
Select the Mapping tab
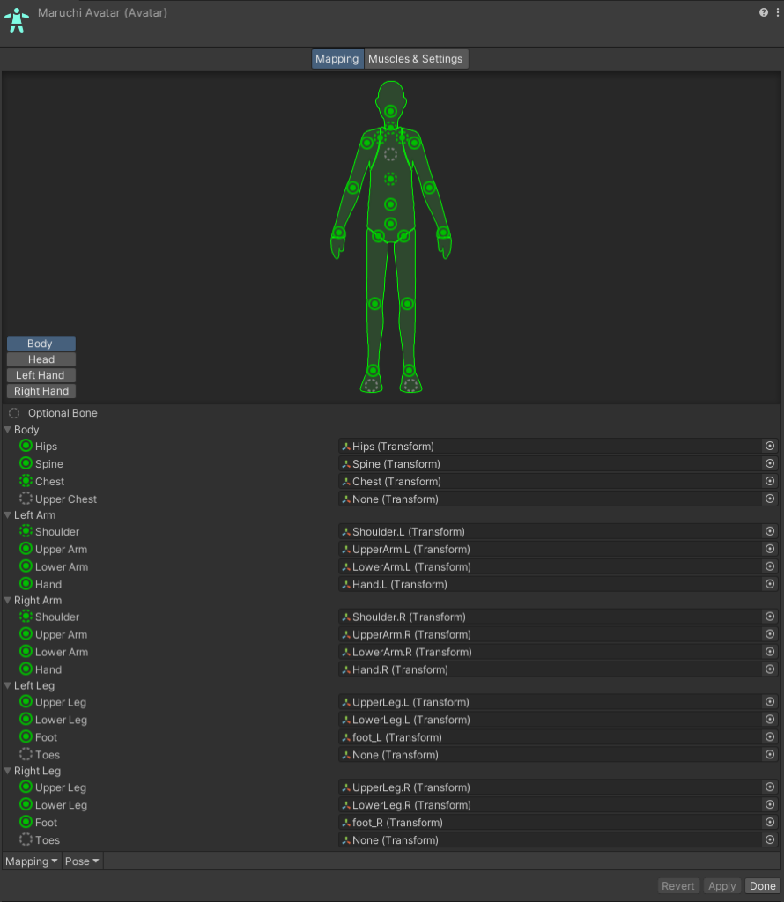coord(337,59)
